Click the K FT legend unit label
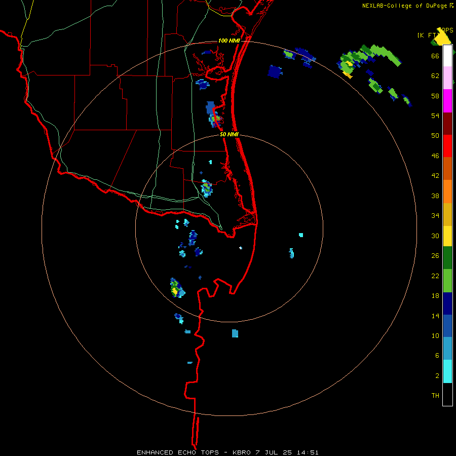Screen dimensions: 456x456 427,35
